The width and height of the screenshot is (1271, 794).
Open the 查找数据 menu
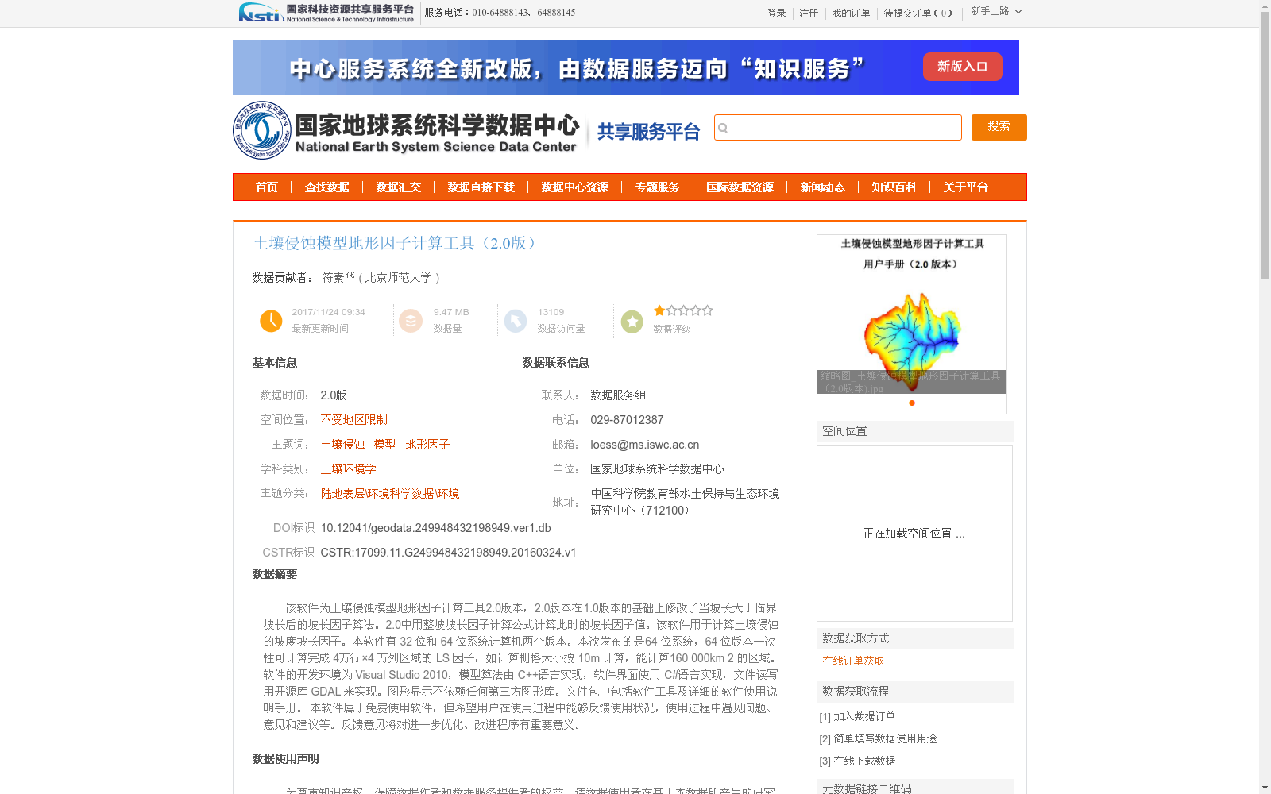pyautogui.click(x=327, y=187)
